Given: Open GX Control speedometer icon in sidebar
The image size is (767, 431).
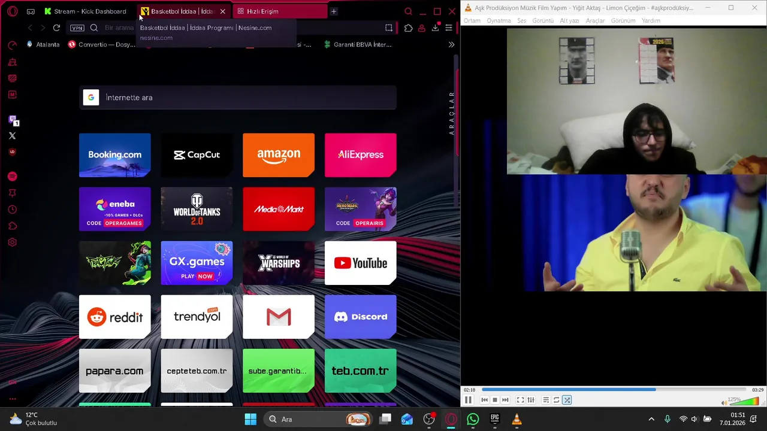Looking at the screenshot, I should coord(12,45).
